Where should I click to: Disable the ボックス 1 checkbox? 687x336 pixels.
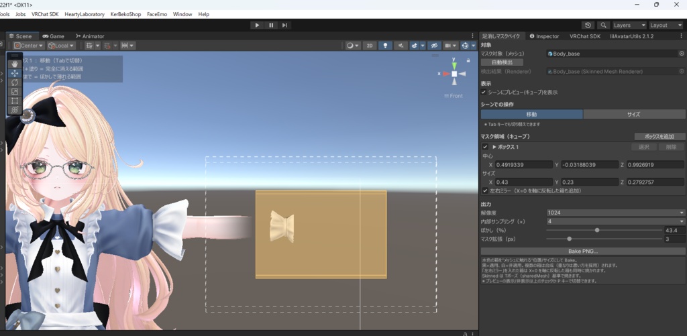click(485, 147)
